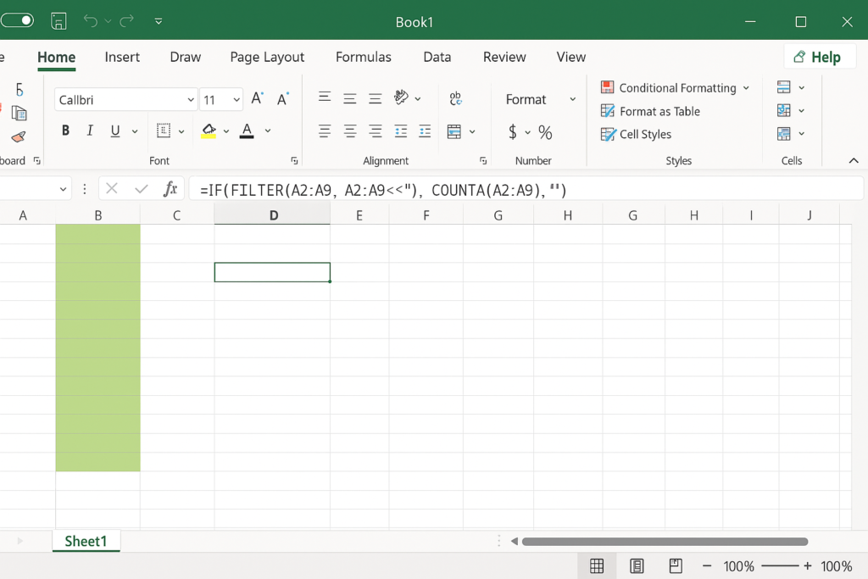
Task: Save the workbook with the floppy disk icon
Action: pyautogui.click(x=58, y=21)
